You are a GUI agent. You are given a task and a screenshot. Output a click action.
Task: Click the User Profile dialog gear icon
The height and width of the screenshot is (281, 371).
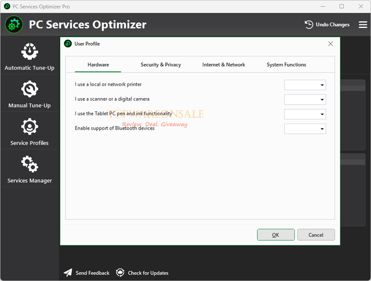click(68, 44)
